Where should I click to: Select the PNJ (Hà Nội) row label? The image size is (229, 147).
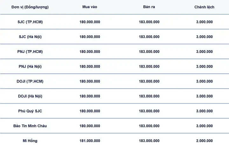(30, 66)
